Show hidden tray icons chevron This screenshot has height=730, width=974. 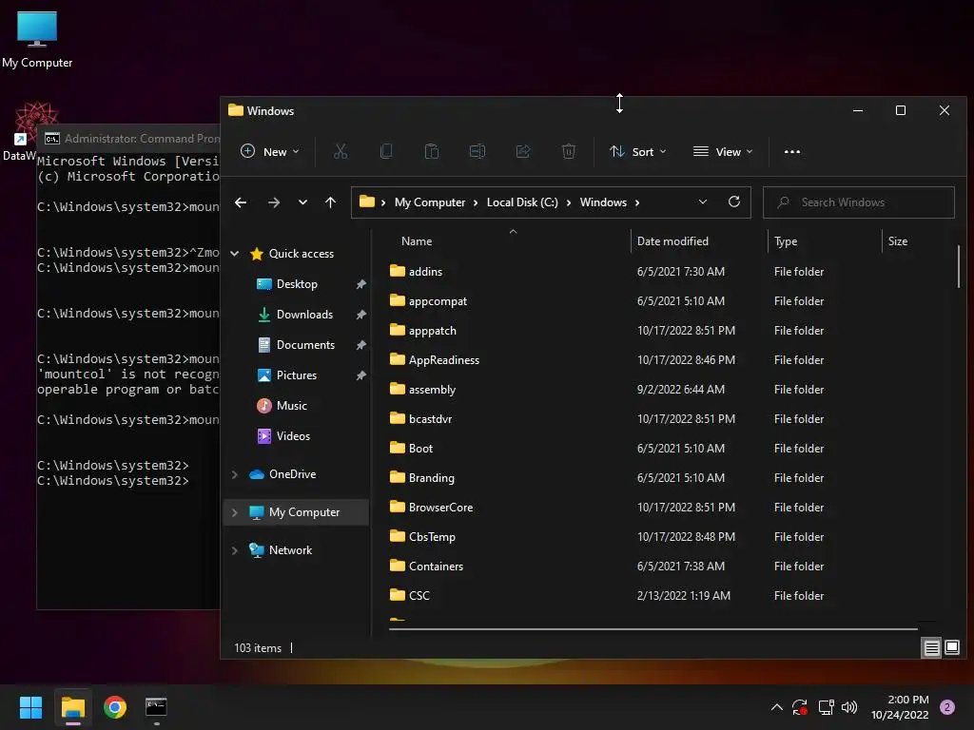click(776, 707)
